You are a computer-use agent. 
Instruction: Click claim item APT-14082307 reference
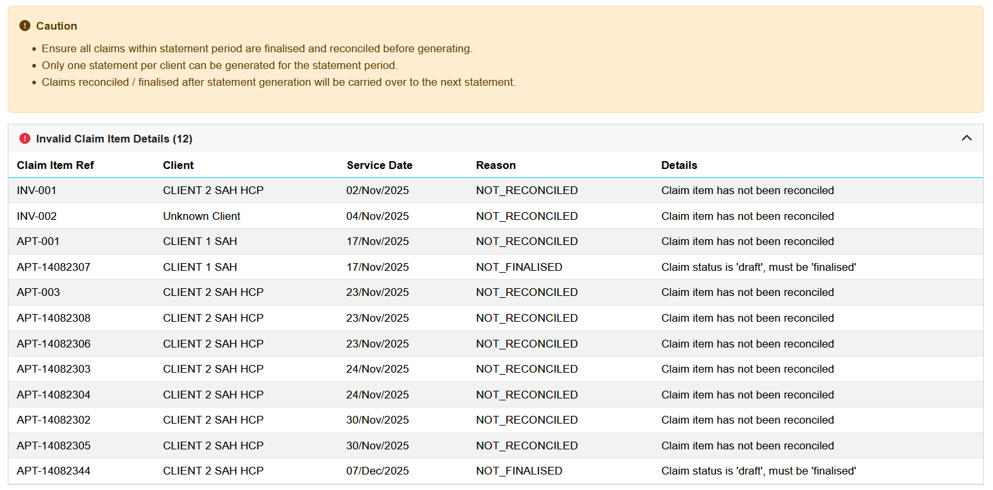[54, 267]
